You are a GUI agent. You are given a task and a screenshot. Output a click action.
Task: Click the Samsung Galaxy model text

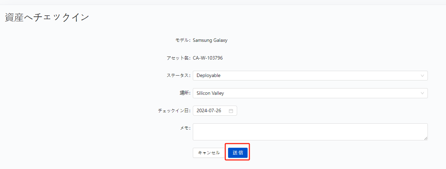coord(210,40)
